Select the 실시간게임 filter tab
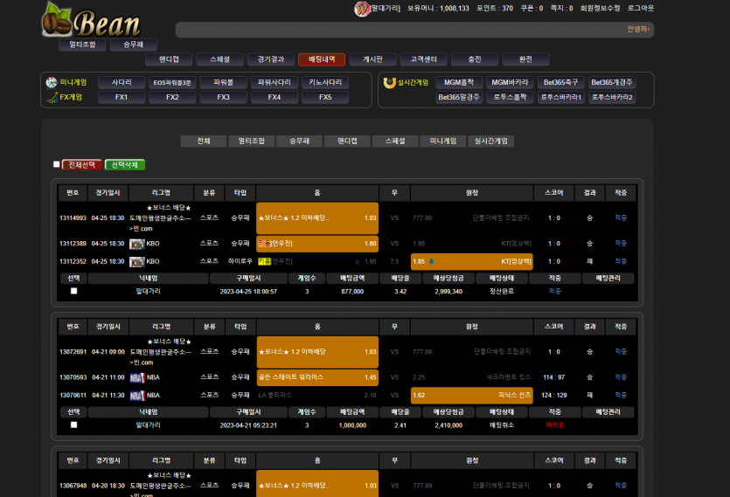This screenshot has width=730, height=497. click(x=491, y=141)
